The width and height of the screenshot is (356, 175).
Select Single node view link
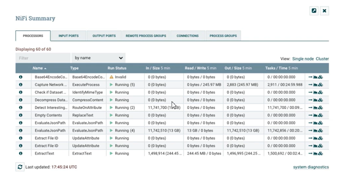(303, 59)
